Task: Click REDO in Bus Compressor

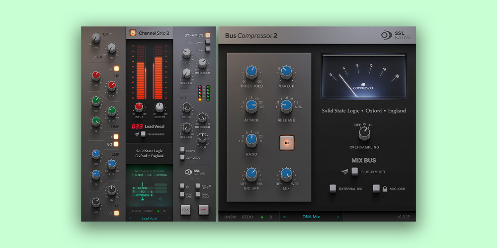Action: click(248, 217)
